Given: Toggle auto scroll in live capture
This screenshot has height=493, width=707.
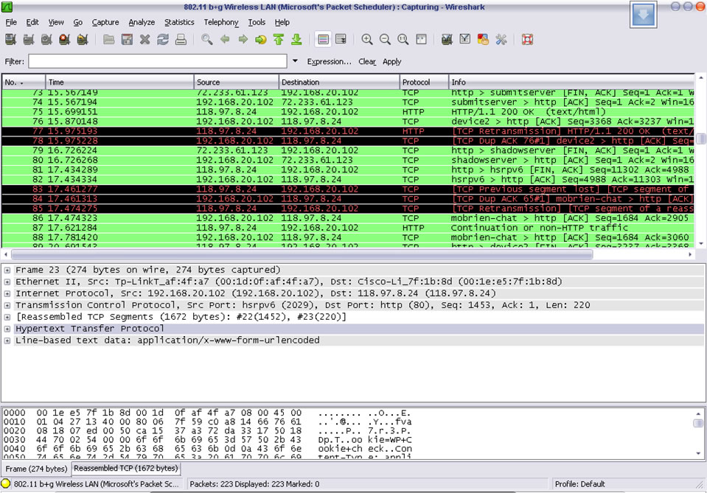Looking at the screenshot, I should (x=341, y=40).
